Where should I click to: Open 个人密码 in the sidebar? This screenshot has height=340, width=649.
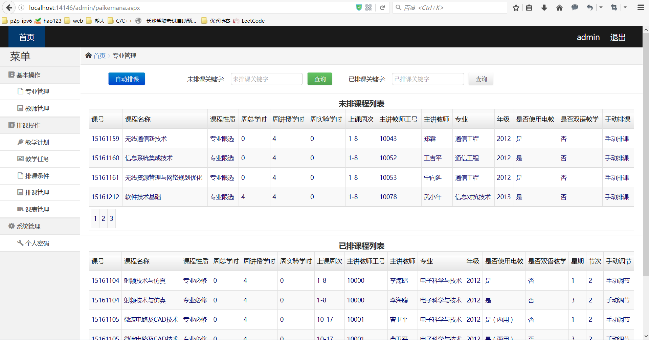(40, 243)
